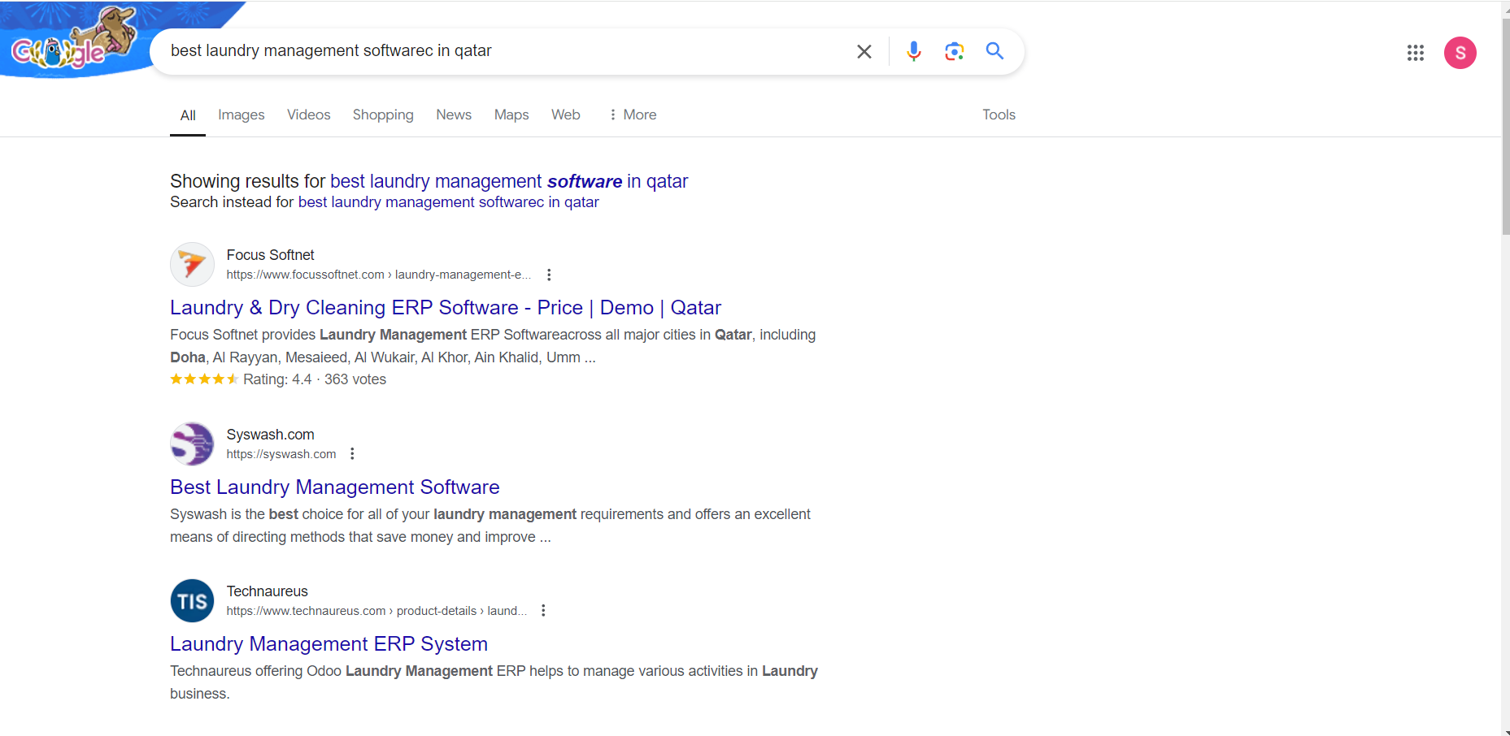Image resolution: width=1510 pixels, height=736 pixels.
Task: Open the Google apps grid
Action: click(1416, 52)
